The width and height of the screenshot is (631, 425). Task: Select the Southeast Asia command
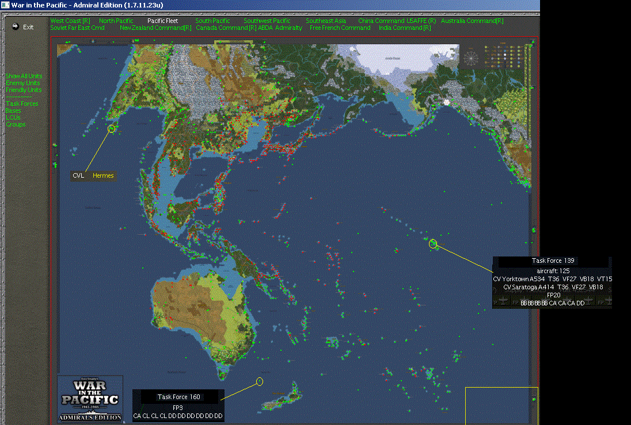coord(325,21)
